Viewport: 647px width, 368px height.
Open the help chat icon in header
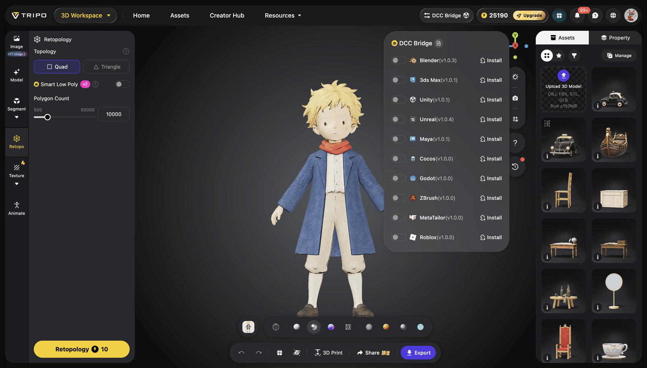point(595,15)
